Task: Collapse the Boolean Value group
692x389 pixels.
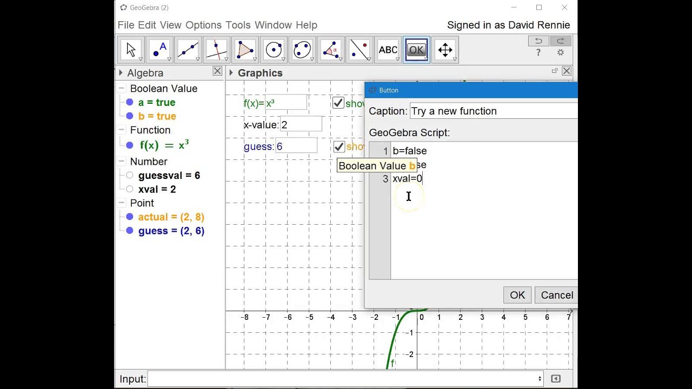Action: click(x=122, y=89)
